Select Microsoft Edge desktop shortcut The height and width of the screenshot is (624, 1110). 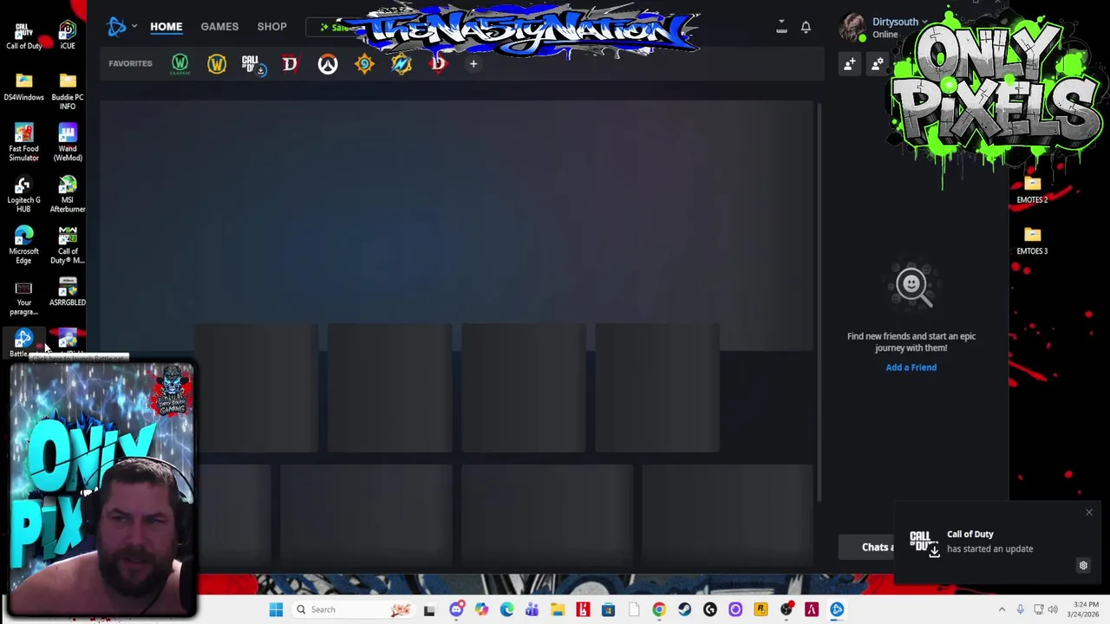point(23,245)
